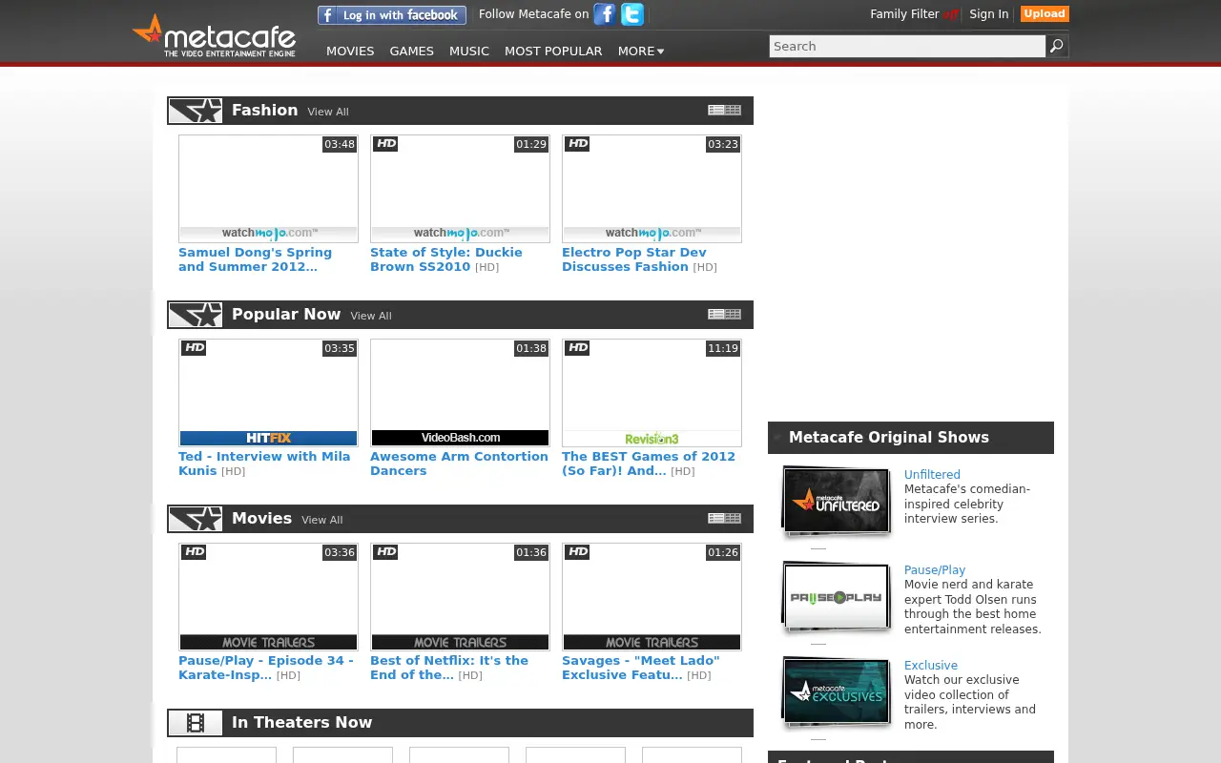Switch Movies section to list view

(715, 518)
